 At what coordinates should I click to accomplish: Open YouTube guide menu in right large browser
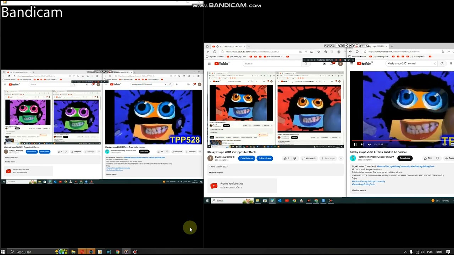point(352,64)
